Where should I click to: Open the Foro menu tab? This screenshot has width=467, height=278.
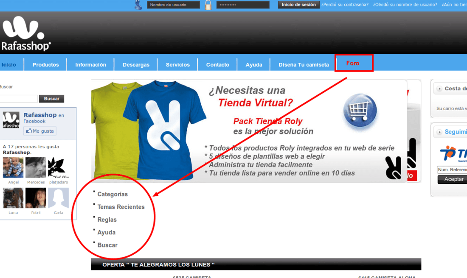coord(353,63)
